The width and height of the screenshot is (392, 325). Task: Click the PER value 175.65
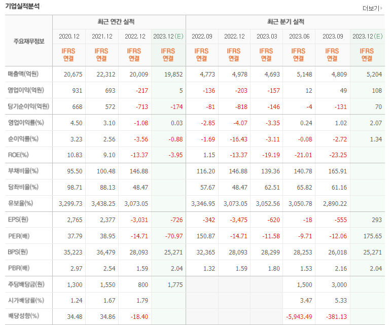click(373, 236)
